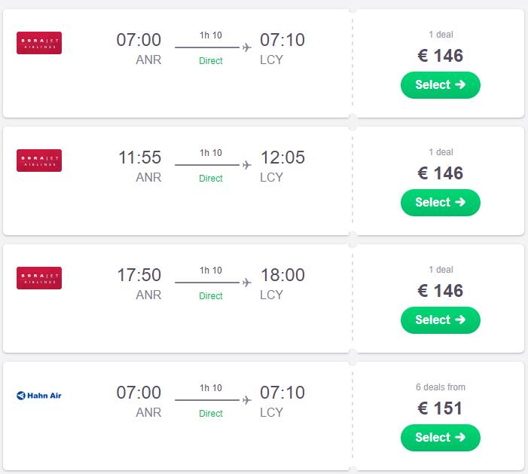The width and height of the screenshot is (528, 474).
Task: Select the 07:00 BoraJet flight for €146
Action: (440, 85)
